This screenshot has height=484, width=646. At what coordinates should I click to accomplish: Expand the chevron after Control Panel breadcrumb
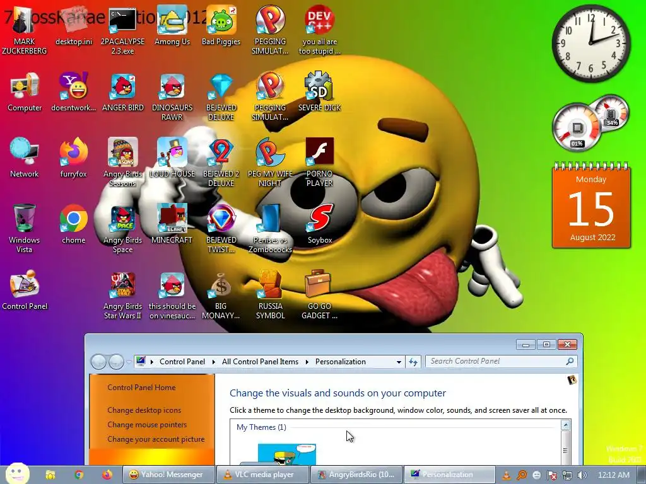coord(213,362)
